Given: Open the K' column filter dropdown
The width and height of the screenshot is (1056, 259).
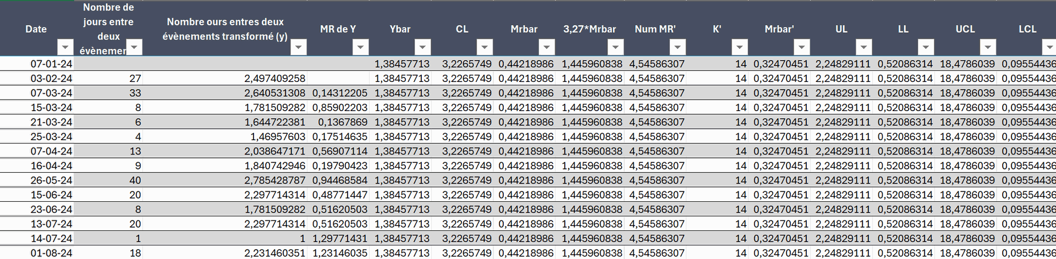Looking at the screenshot, I should click(x=740, y=47).
